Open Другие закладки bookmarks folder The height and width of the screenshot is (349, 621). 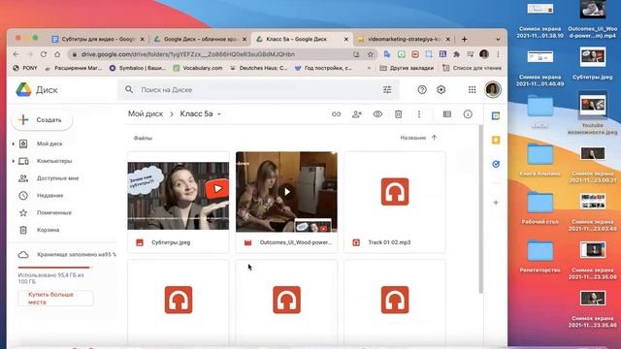click(x=407, y=68)
